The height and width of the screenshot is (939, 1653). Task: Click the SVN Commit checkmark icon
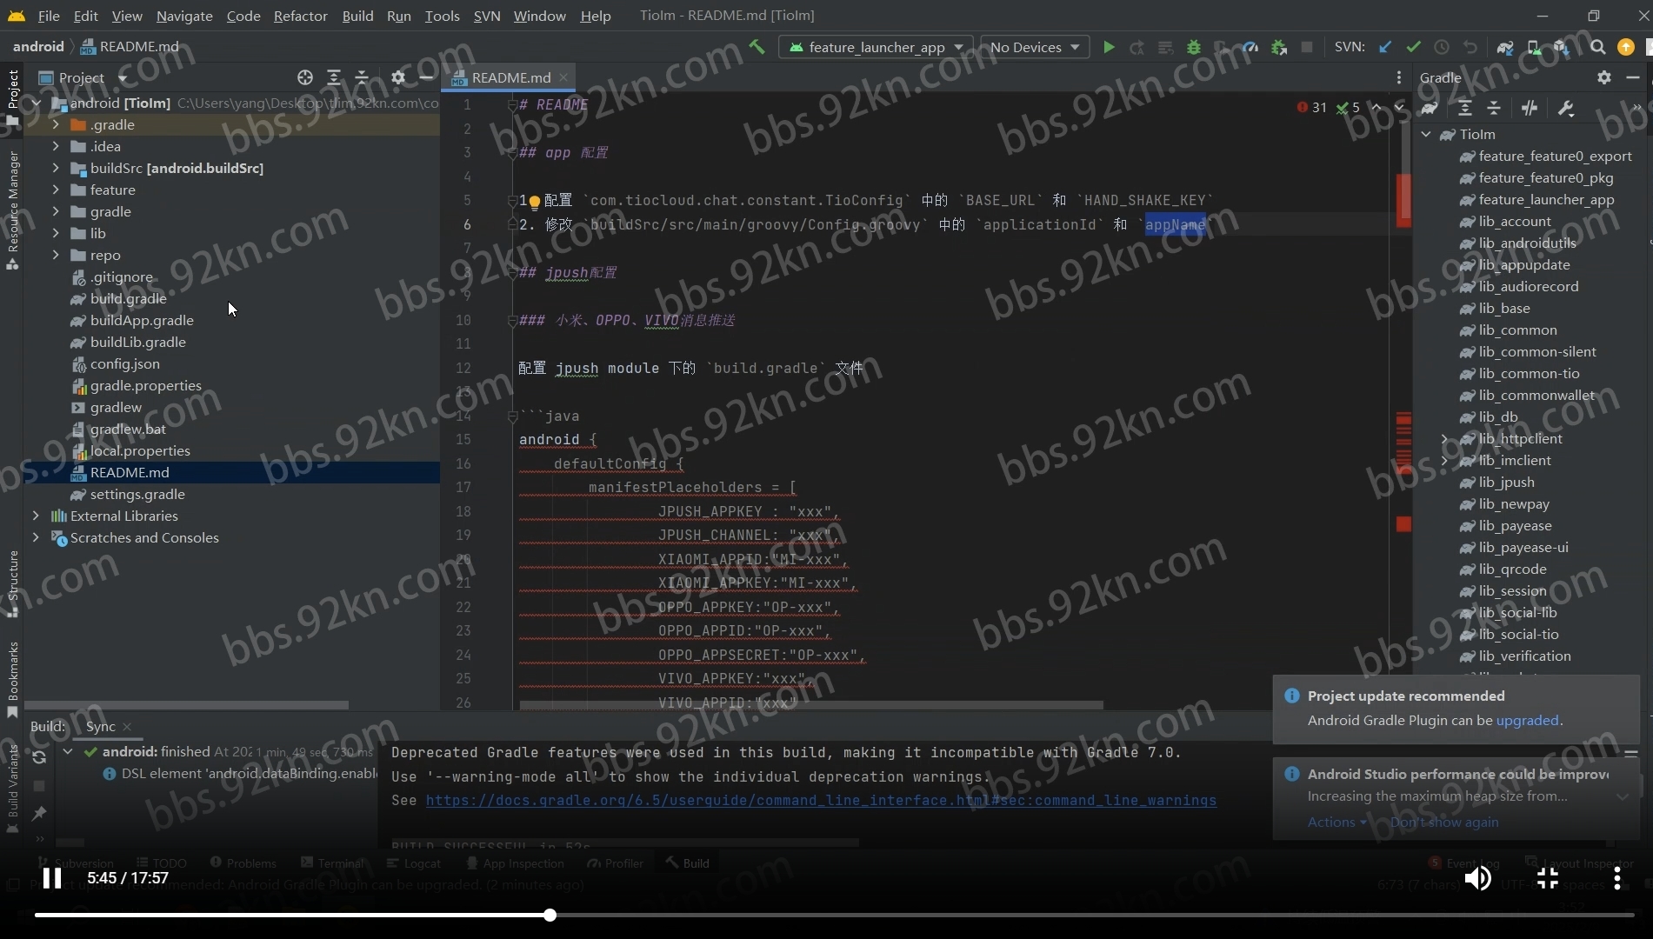(x=1413, y=47)
